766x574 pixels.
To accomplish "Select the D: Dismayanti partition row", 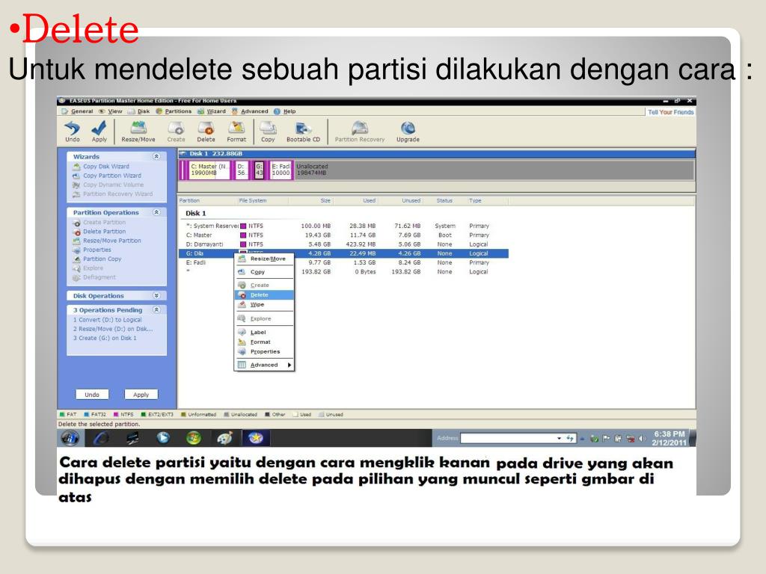I will point(345,244).
